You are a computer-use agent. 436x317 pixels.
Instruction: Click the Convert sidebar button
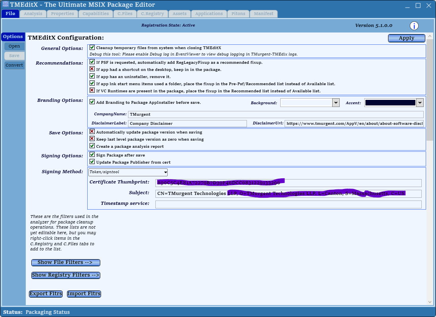coord(14,65)
